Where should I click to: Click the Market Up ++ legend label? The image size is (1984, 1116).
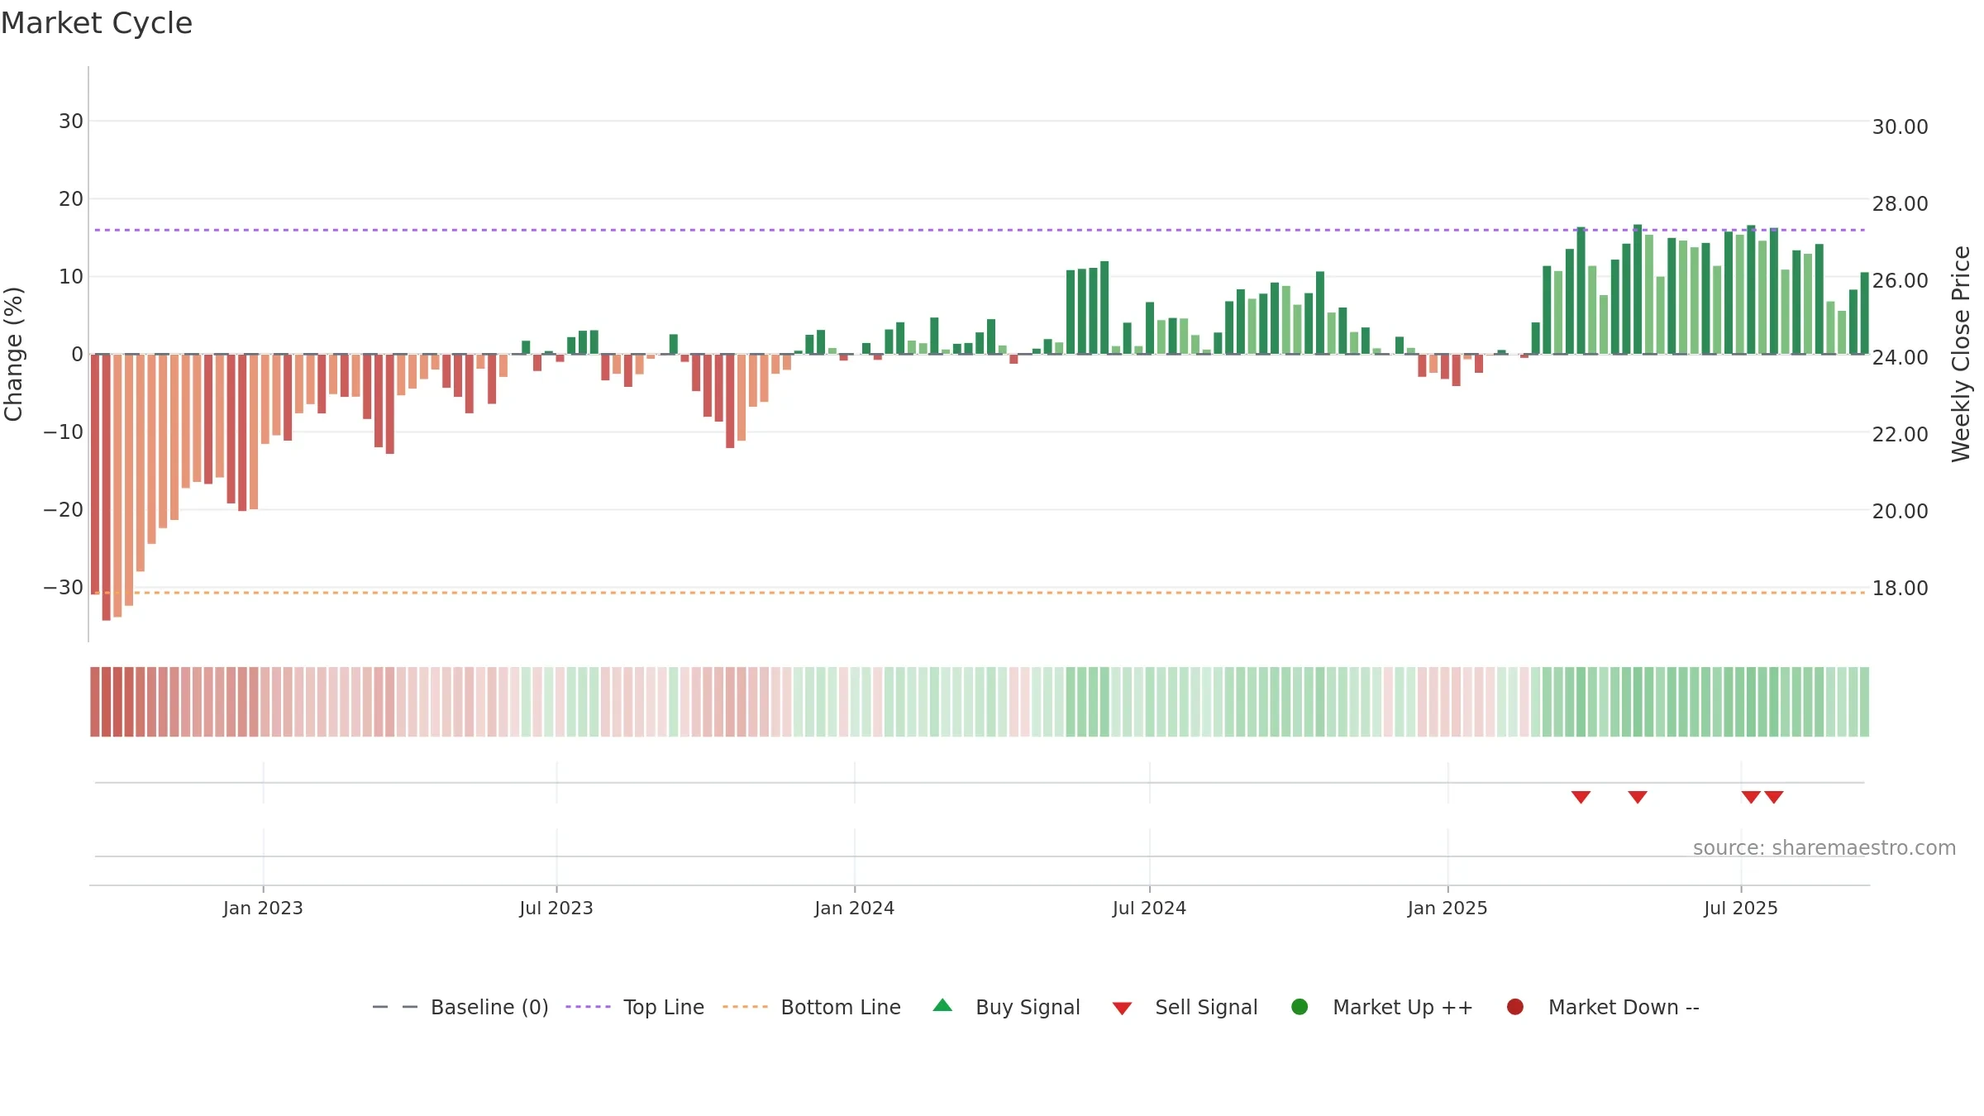[1403, 1007]
